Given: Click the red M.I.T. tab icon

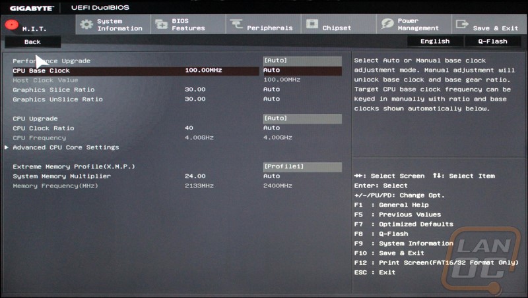Looking at the screenshot, I should (x=11, y=25).
